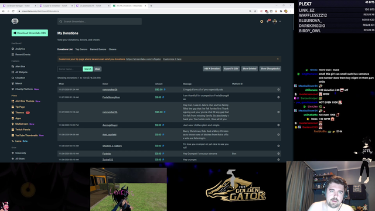Open gear options for AverageGuyyy donation
Screen dimensions: 375x211
pyautogui.click(x=278, y=125)
